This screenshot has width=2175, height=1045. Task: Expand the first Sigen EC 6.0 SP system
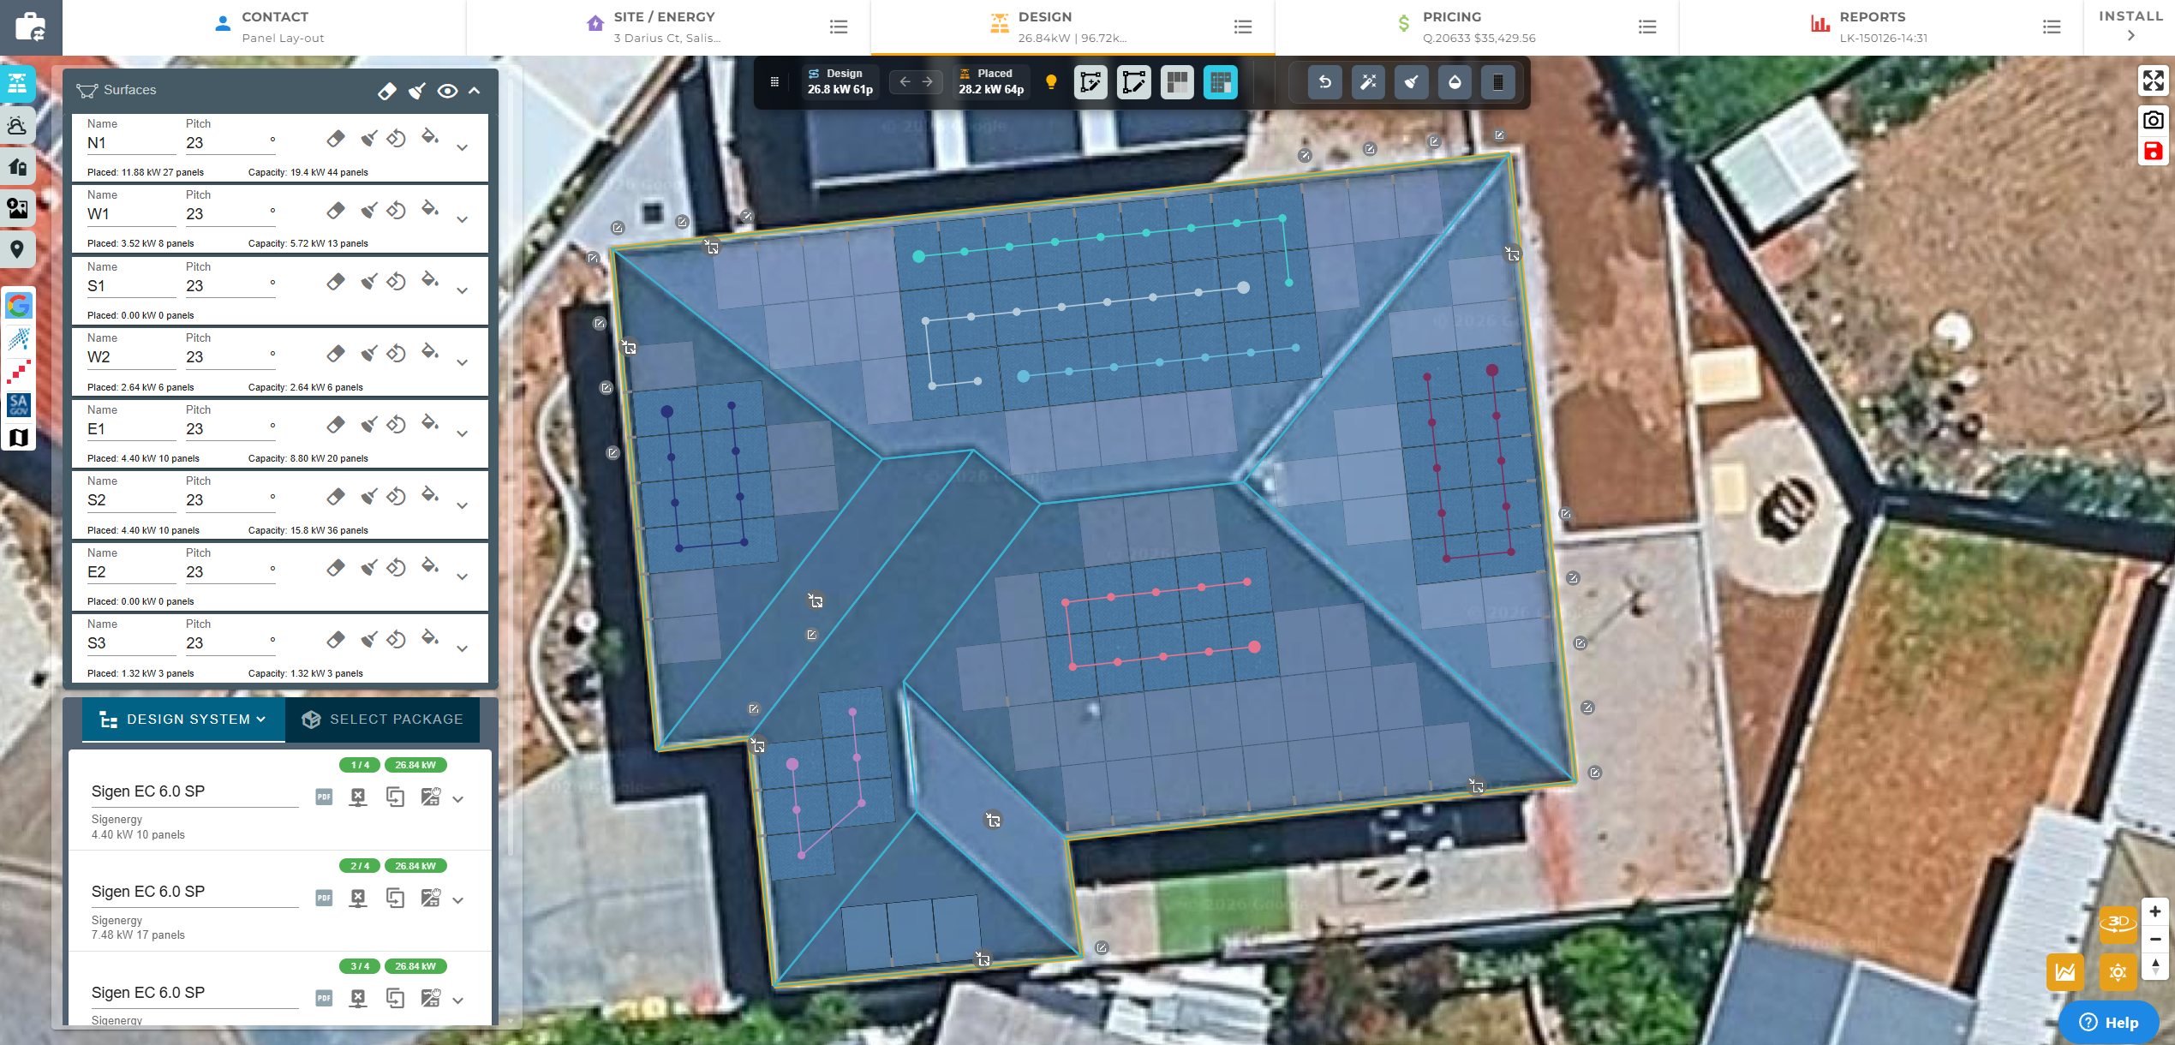(458, 799)
